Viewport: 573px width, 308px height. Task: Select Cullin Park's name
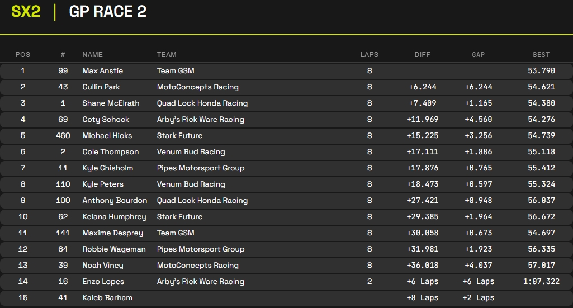pyautogui.click(x=101, y=87)
